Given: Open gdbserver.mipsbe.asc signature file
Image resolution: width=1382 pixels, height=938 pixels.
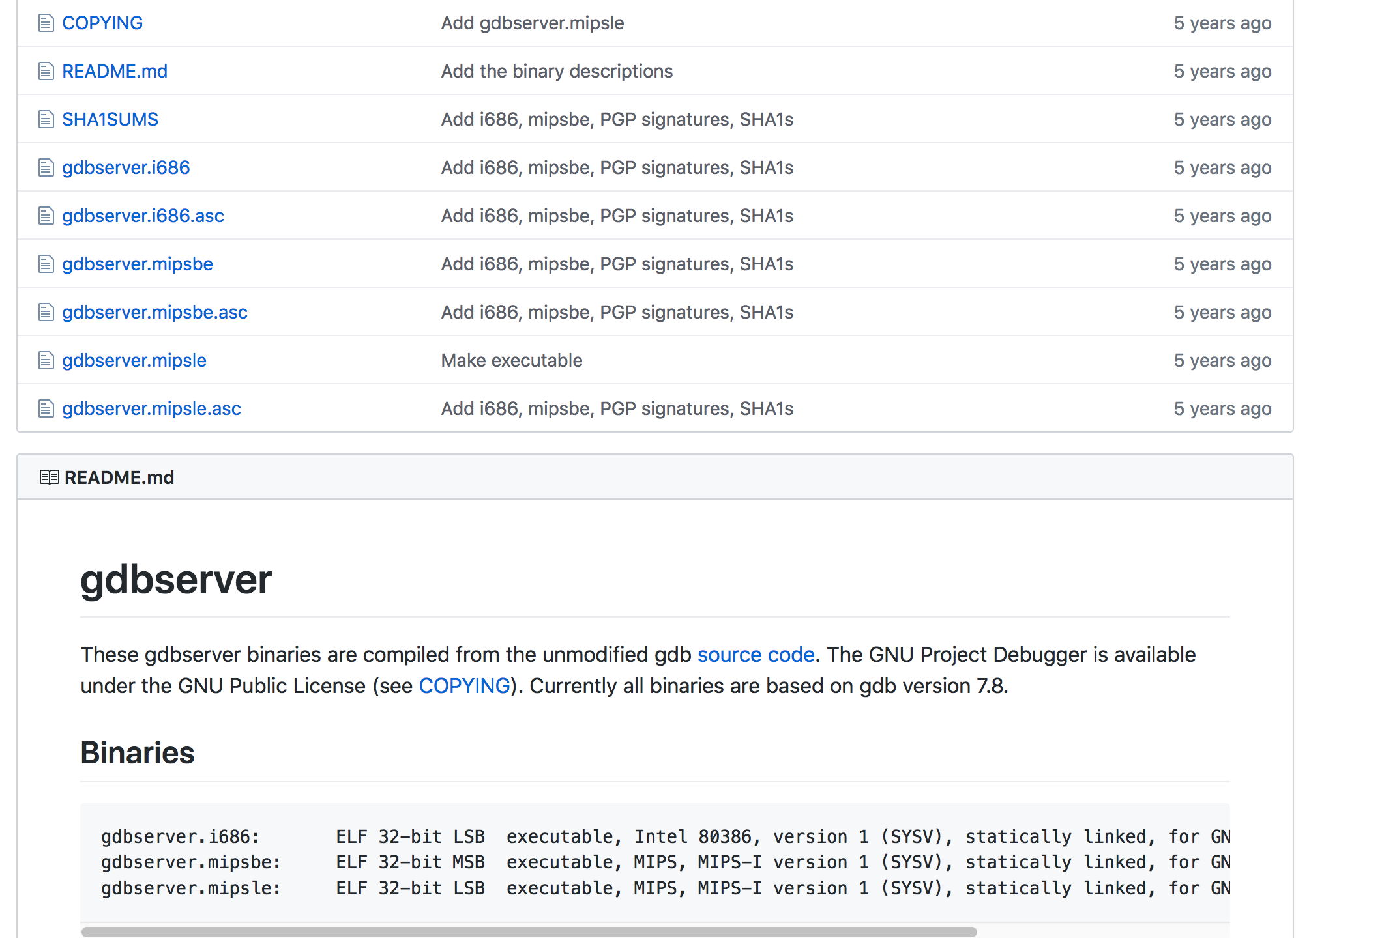Looking at the screenshot, I should (154, 313).
